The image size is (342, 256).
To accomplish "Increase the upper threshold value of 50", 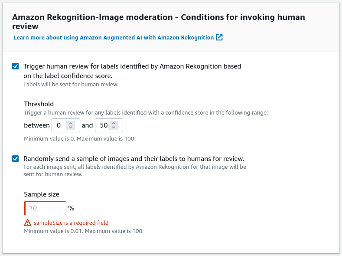I will tap(114, 123).
